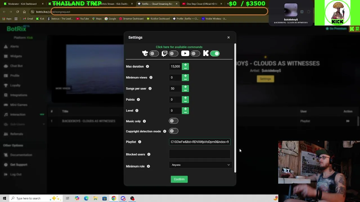
Task: Switch to BotRix Cloud Streaming Bot tab
Action: pos(157,4)
